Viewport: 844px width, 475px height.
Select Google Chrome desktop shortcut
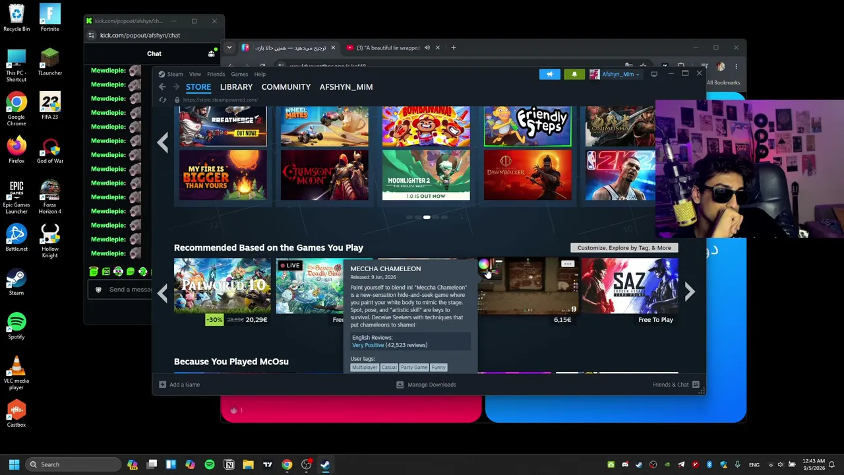(16, 110)
